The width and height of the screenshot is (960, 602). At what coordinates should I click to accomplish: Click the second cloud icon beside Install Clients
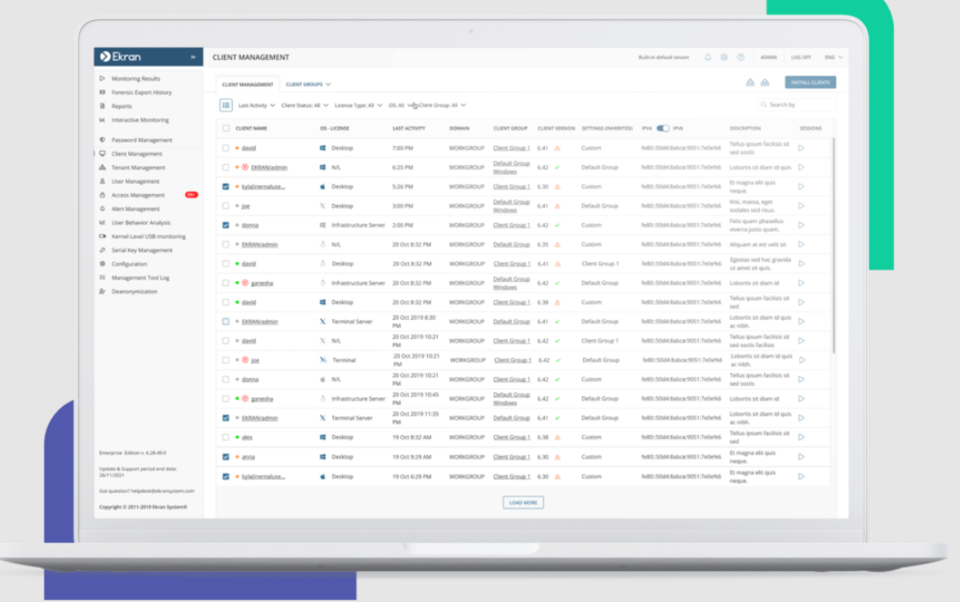point(765,83)
